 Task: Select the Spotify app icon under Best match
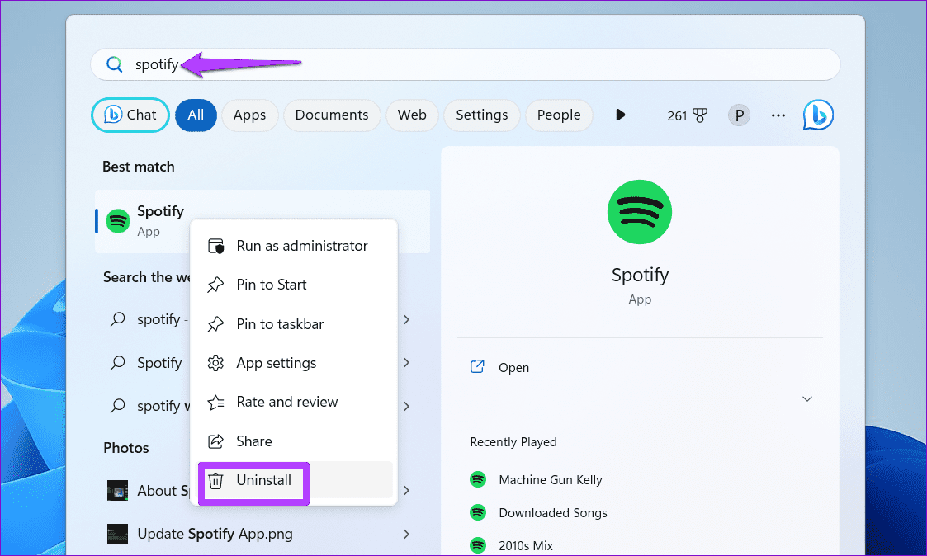(x=118, y=220)
